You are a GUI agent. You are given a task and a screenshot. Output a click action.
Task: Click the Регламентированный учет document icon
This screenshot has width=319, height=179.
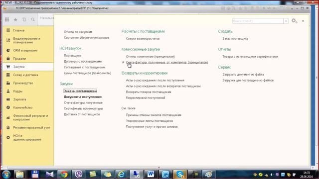(8, 127)
